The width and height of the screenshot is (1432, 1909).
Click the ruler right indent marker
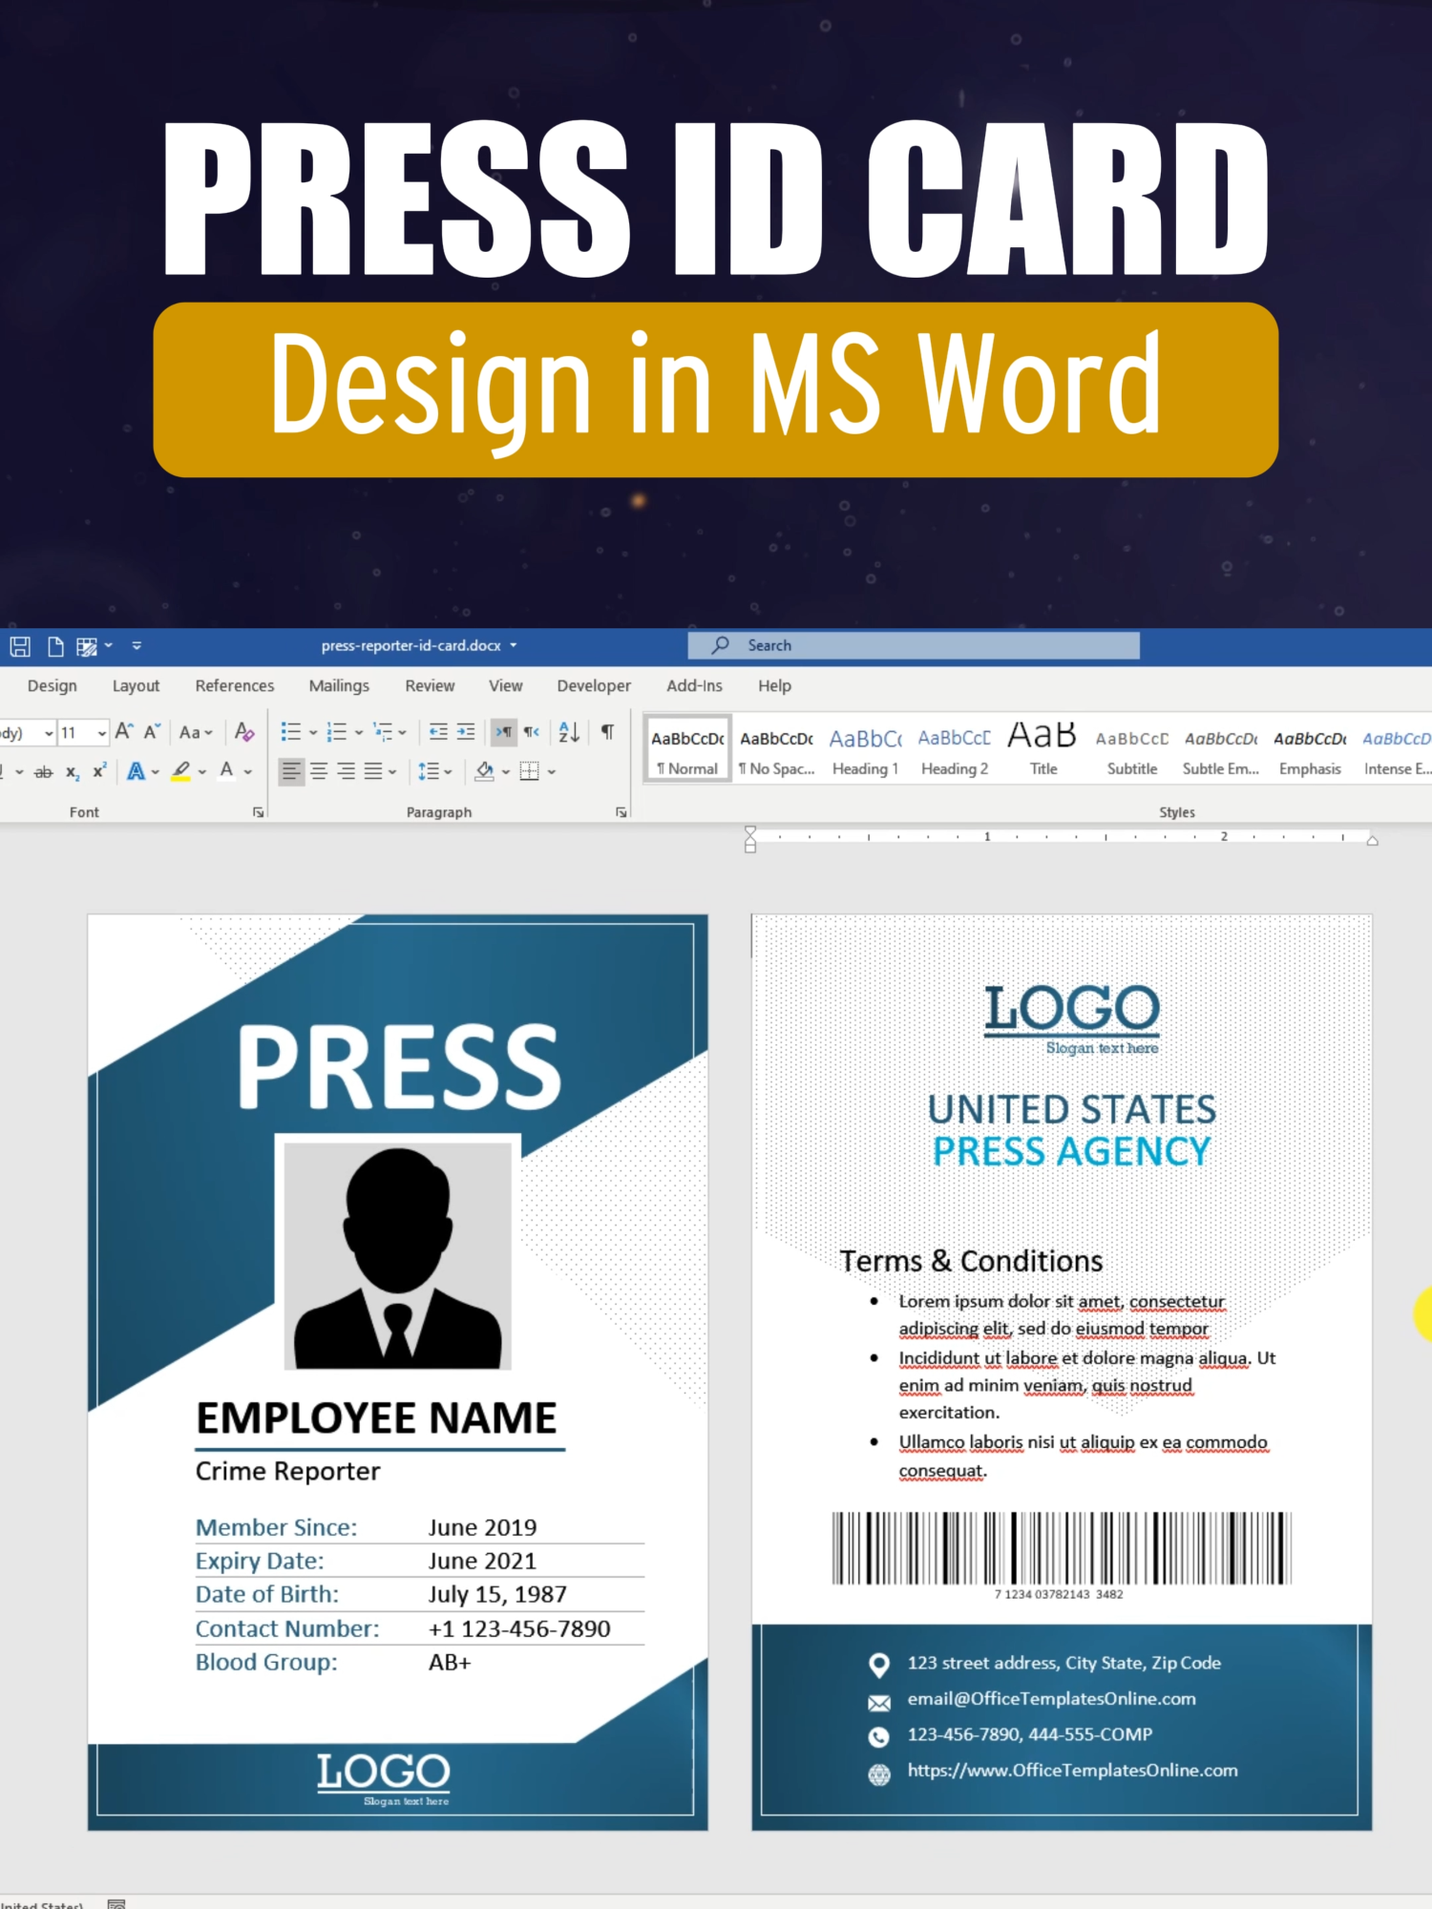point(1373,841)
